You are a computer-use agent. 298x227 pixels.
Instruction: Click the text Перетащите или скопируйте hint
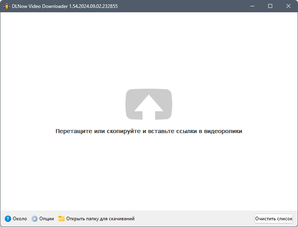pos(149,131)
